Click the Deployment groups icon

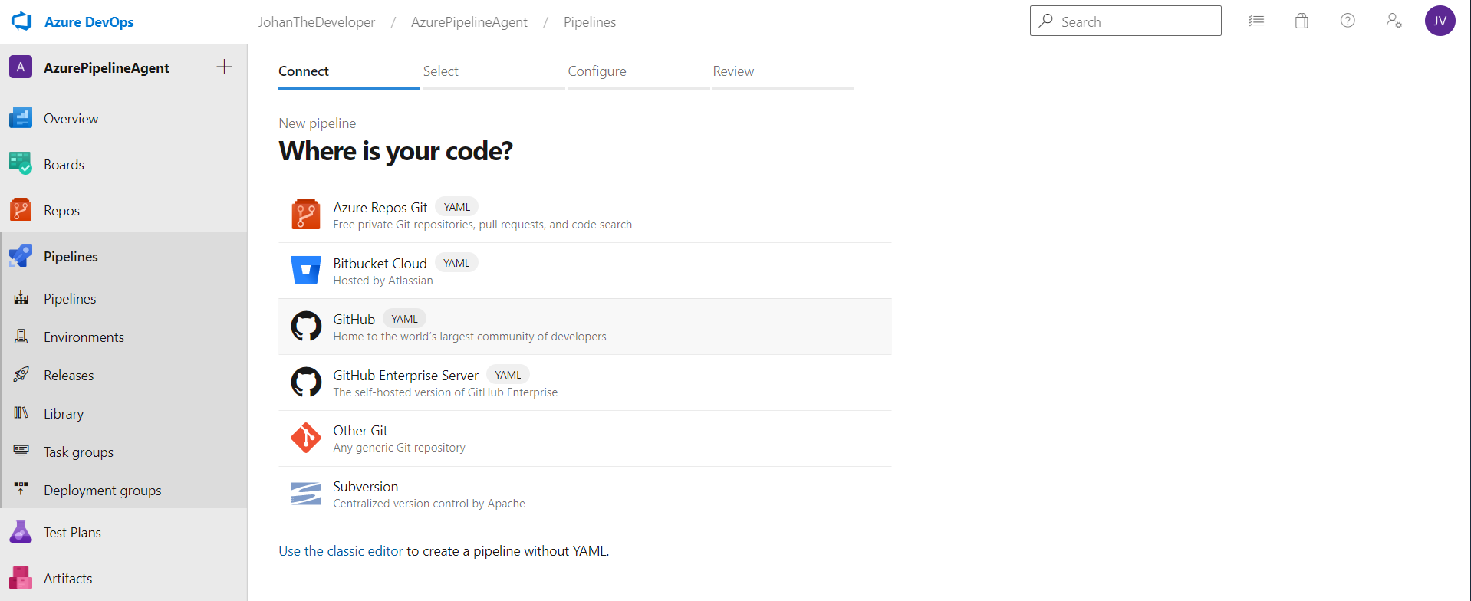tap(21, 488)
